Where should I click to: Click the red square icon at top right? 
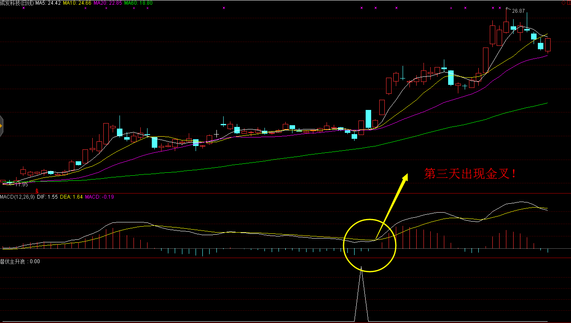pyautogui.click(x=568, y=3)
